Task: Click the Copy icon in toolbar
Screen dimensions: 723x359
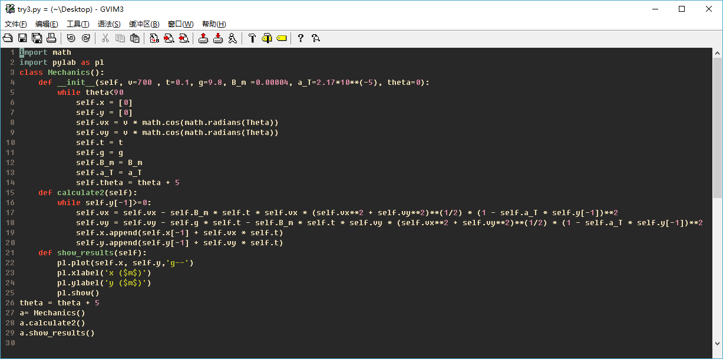Action: click(120, 38)
